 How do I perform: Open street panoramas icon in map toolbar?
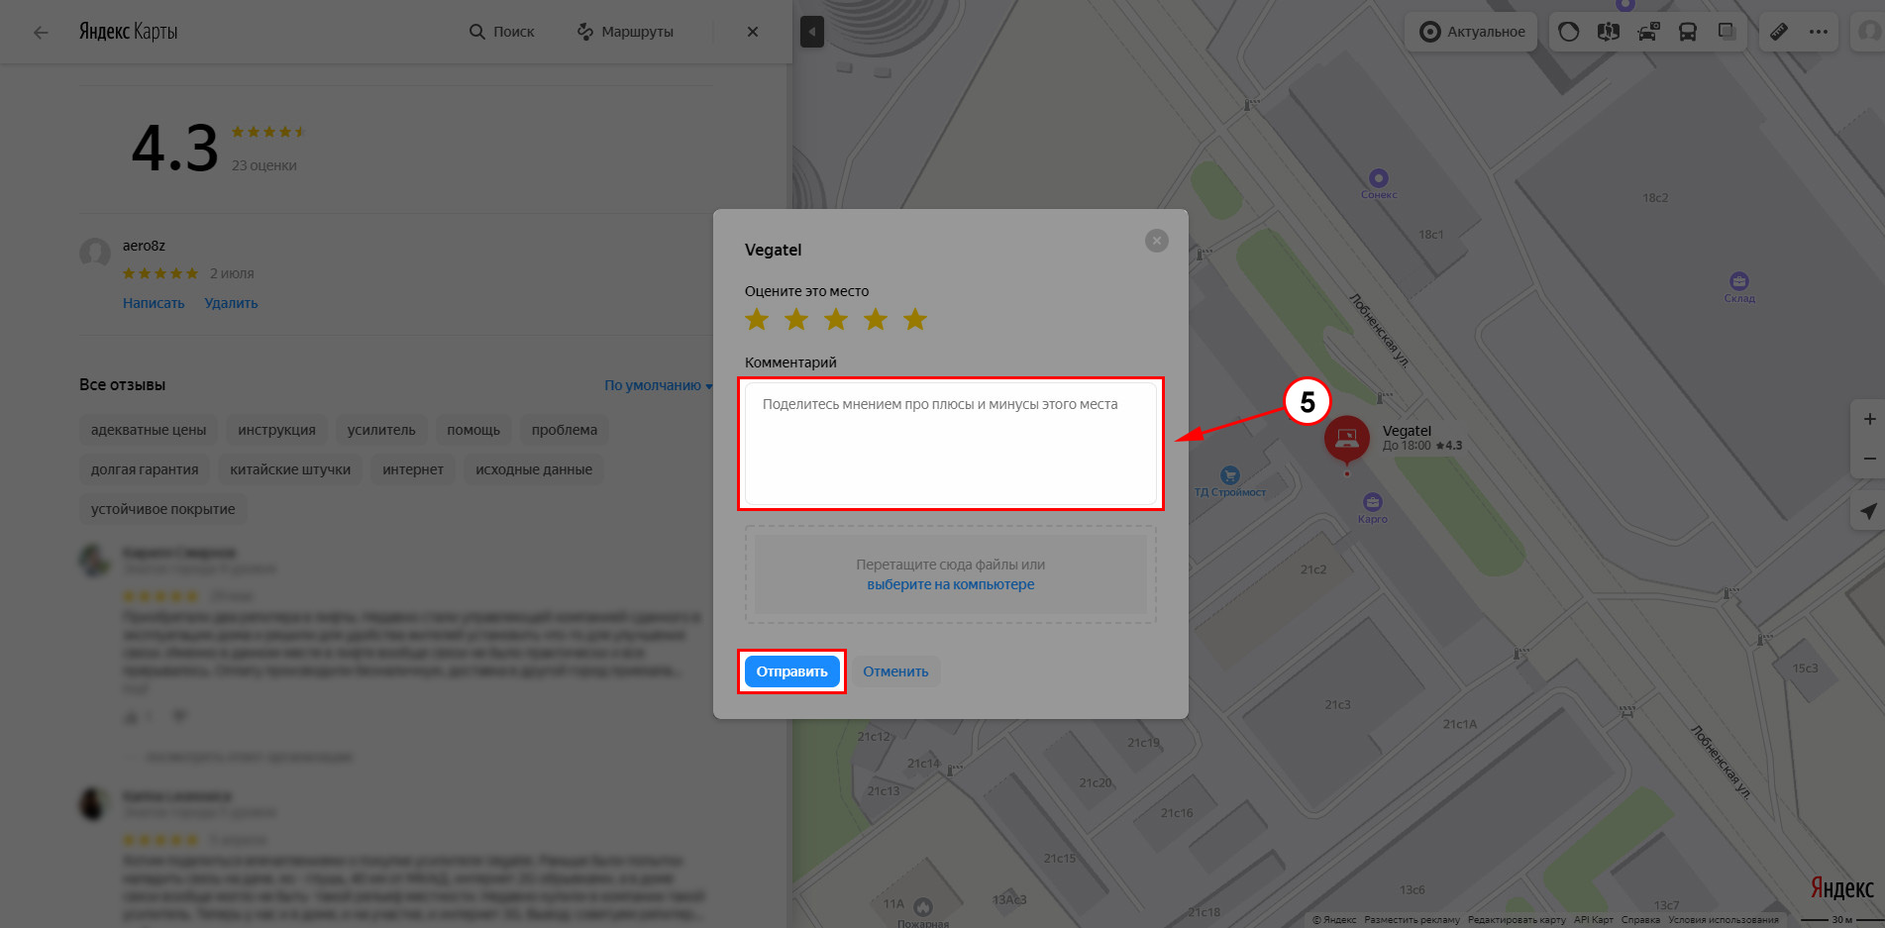tap(1609, 32)
